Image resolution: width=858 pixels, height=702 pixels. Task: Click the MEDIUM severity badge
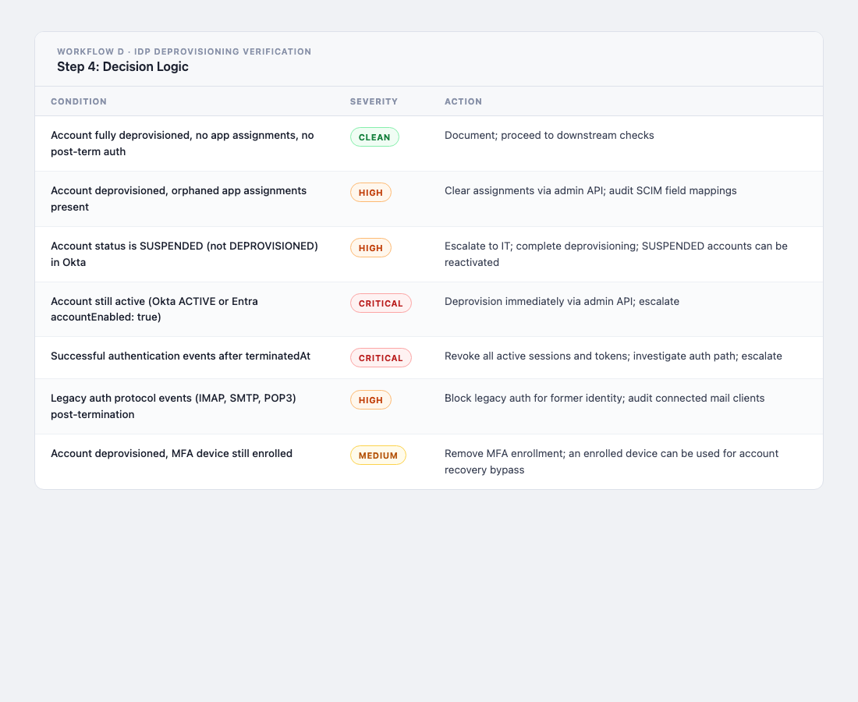(378, 456)
